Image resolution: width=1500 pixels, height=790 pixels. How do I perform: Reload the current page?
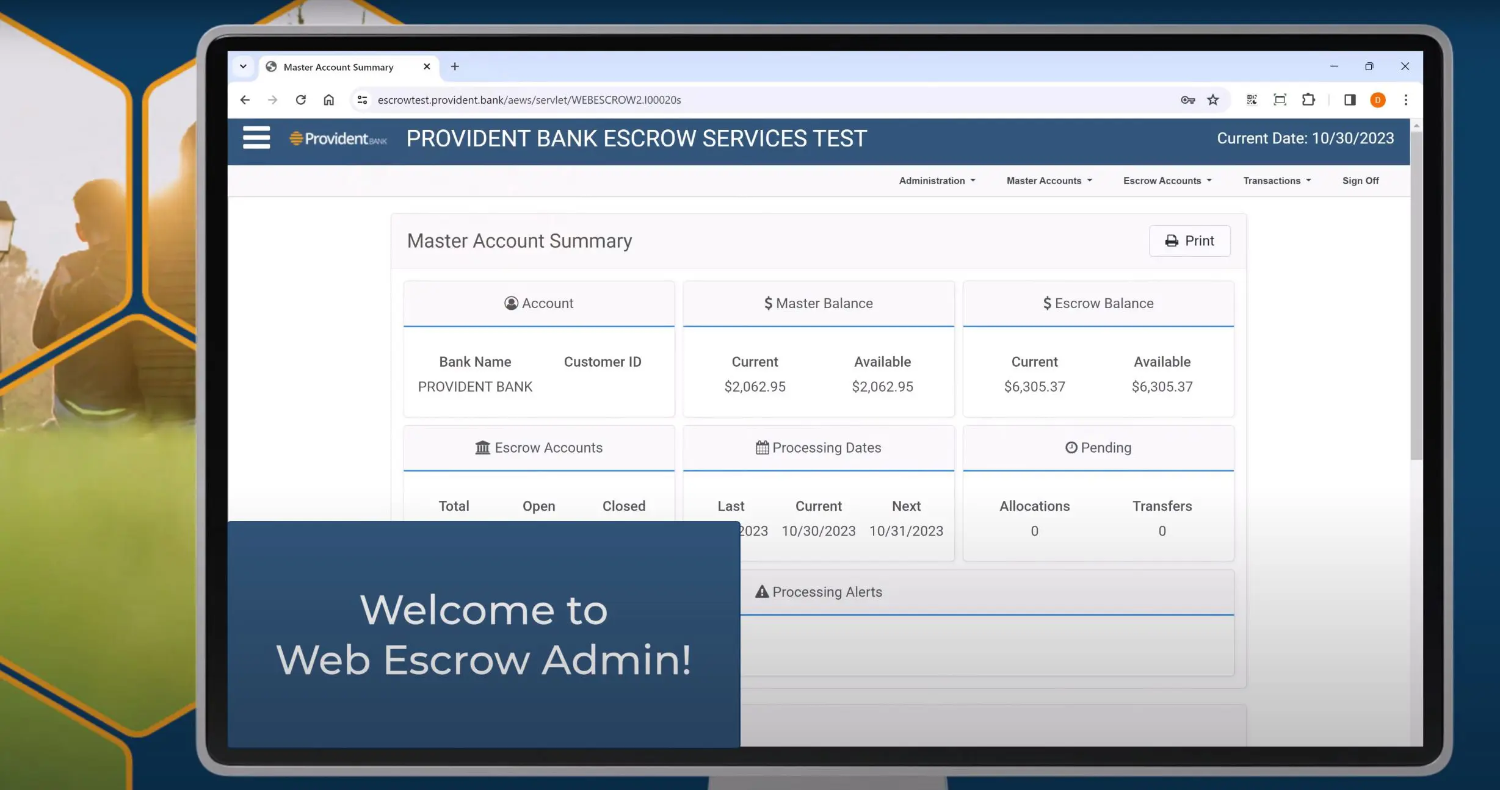pyautogui.click(x=300, y=99)
